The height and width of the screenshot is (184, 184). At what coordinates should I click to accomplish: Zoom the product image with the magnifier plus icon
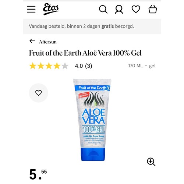[151, 162]
